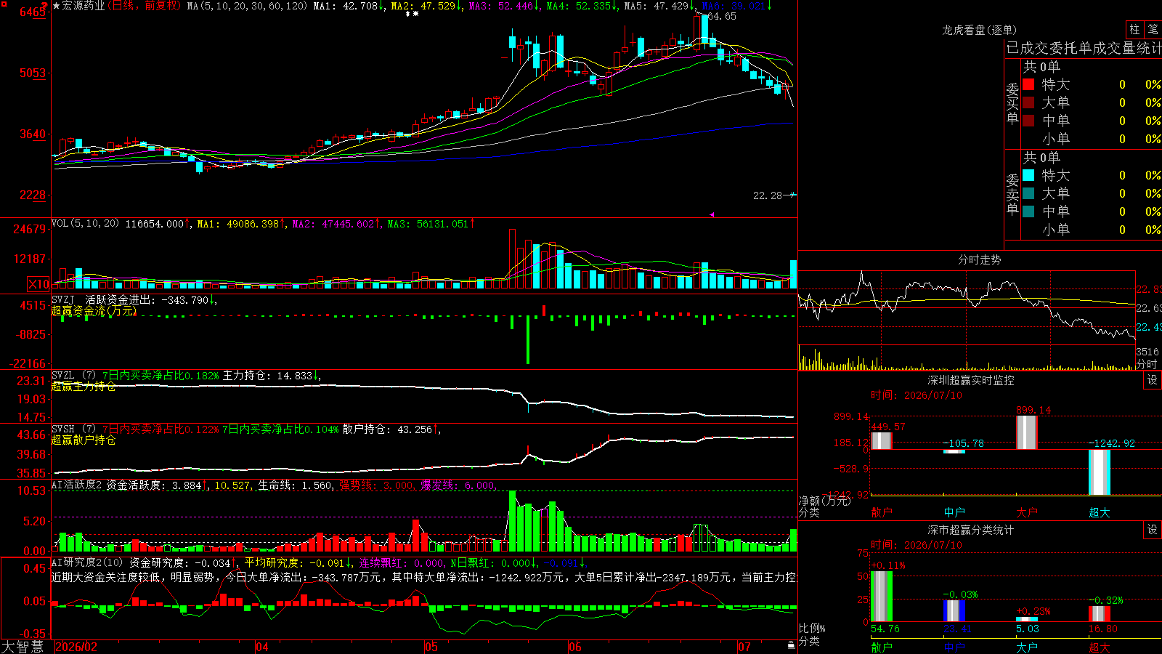
Task: Click the -1242.92 超大 net amount bar
Action: 1100,472
